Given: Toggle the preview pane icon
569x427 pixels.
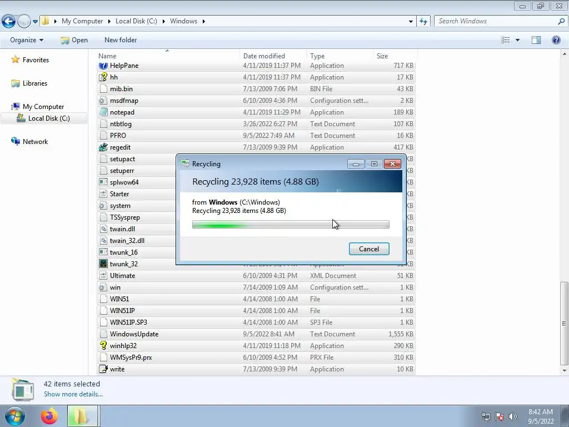Looking at the screenshot, I should [x=536, y=40].
